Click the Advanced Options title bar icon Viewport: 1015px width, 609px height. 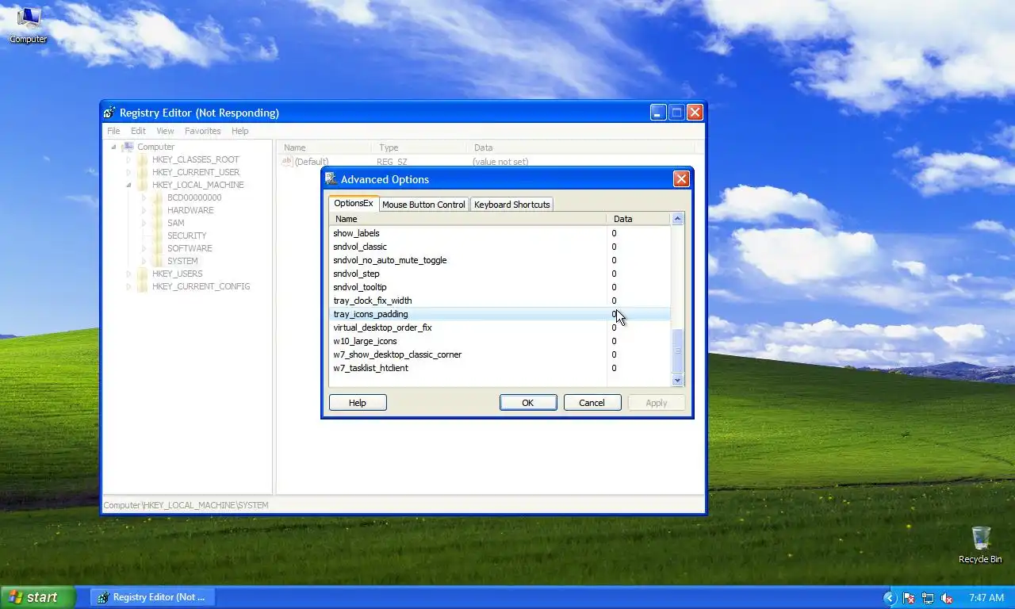point(331,179)
